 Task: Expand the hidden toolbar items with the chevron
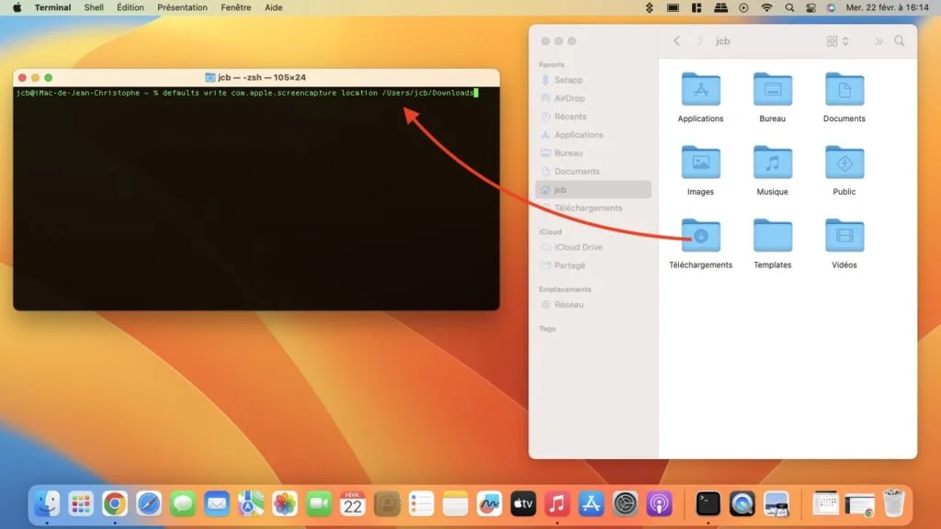pyautogui.click(x=879, y=40)
